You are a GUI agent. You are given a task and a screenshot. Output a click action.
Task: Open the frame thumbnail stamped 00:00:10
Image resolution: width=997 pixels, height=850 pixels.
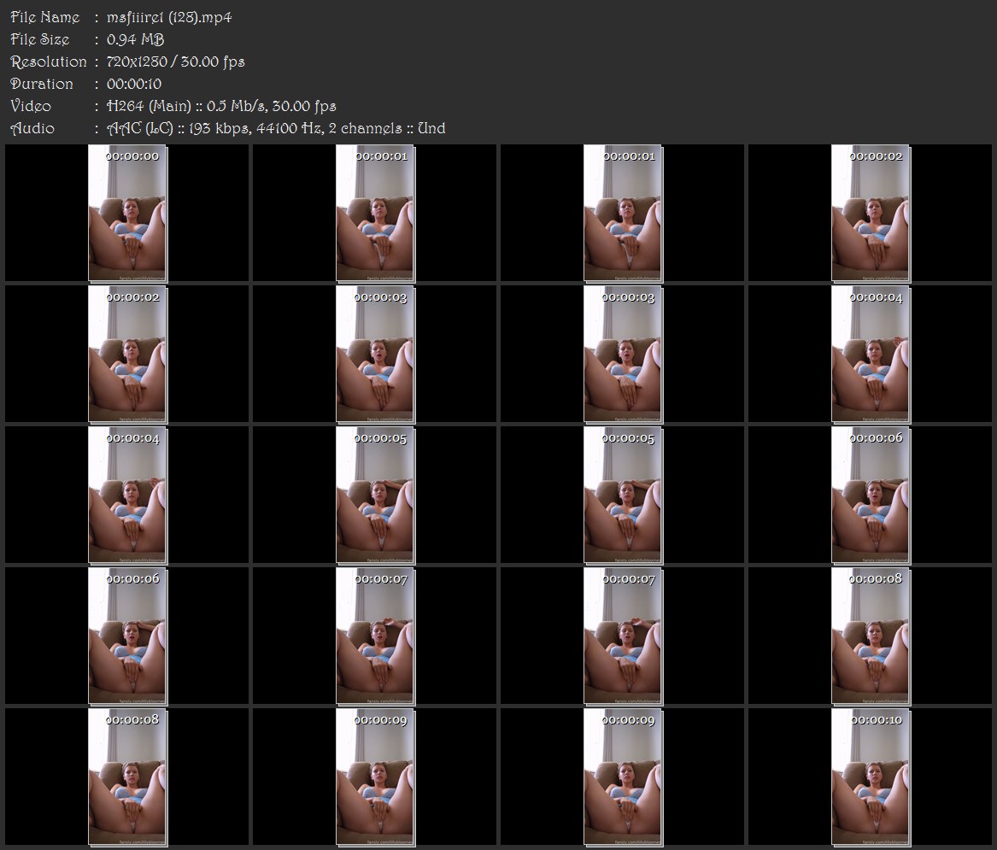tap(871, 777)
